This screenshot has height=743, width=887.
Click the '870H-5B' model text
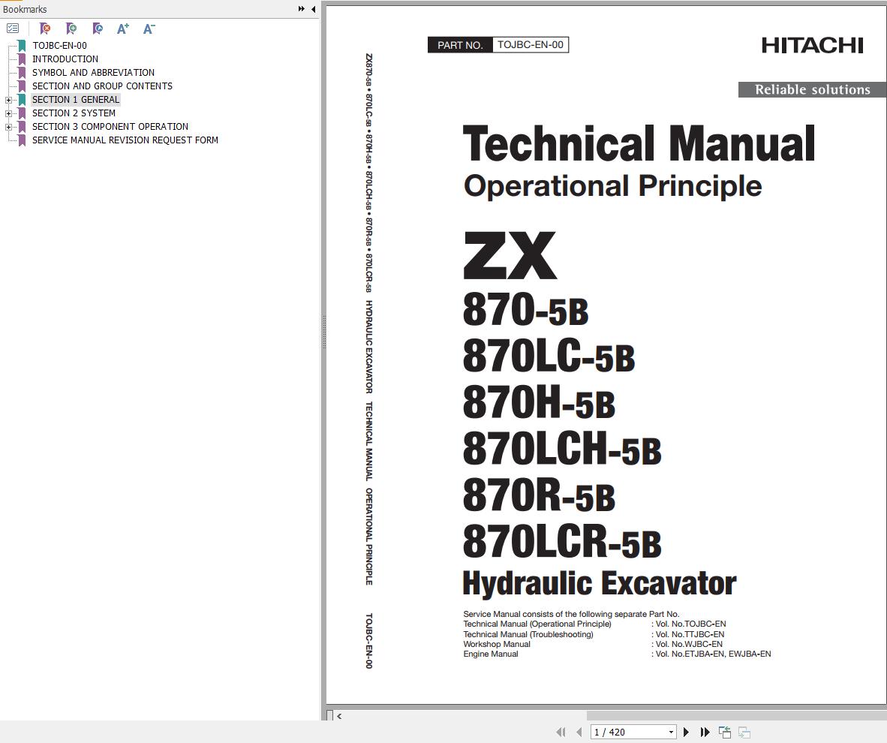(x=539, y=402)
